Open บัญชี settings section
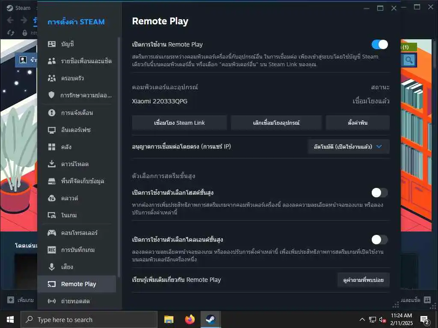The image size is (438, 328). [x=77, y=44]
